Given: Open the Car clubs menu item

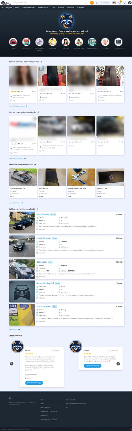Looking at the screenshot, I should [x=81, y=7].
